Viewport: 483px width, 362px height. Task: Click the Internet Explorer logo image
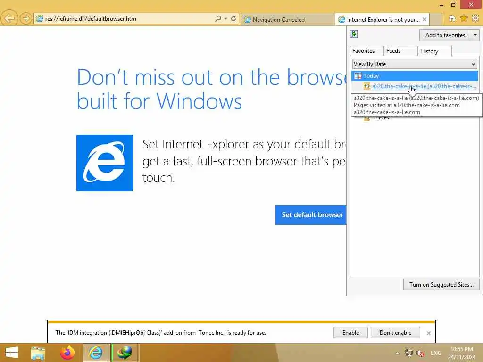point(105,163)
